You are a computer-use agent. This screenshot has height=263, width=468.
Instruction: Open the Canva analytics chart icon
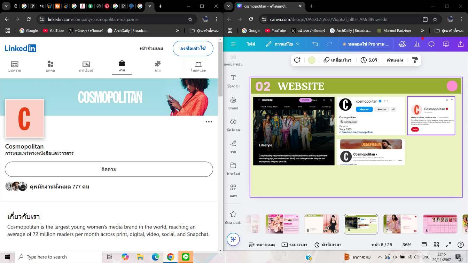[x=417, y=44]
